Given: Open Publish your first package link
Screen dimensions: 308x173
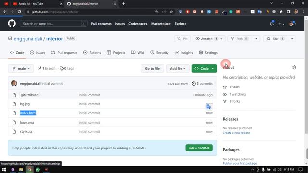Looking at the screenshot, I should 240,163.
